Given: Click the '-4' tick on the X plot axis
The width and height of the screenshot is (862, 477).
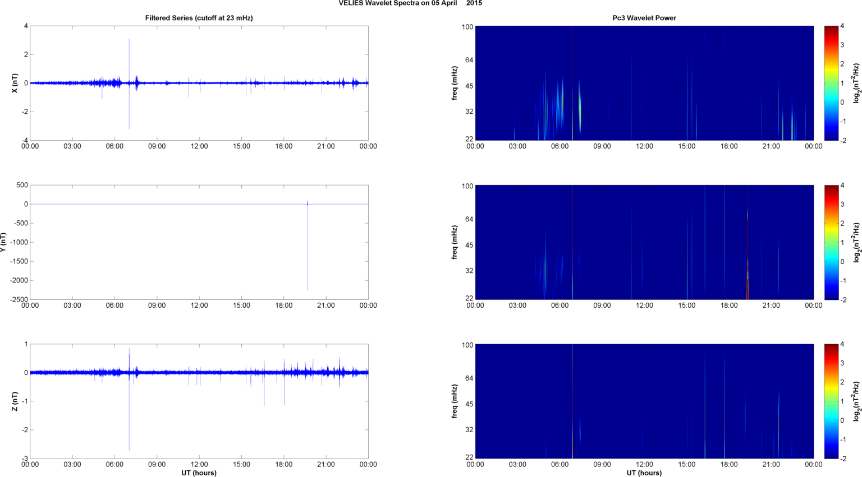Looking at the screenshot, I should pos(25,140).
